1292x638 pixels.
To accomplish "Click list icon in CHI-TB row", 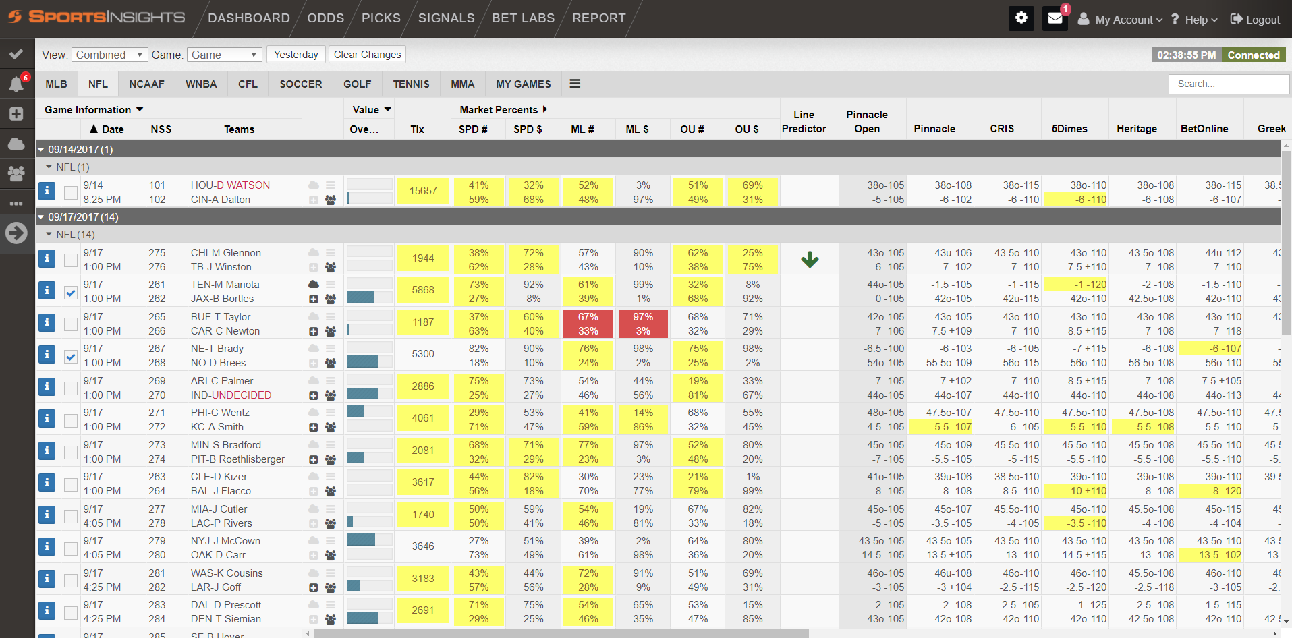I will tap(331, 252).
